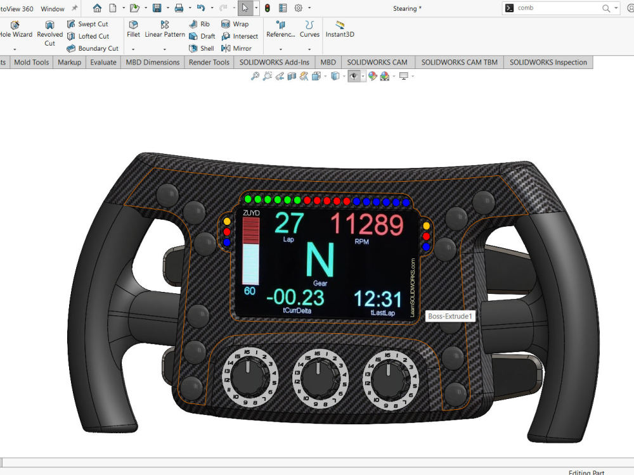
Task: Expand the Hide/Show Items dropdown arrow
Action: coord(363,77)
